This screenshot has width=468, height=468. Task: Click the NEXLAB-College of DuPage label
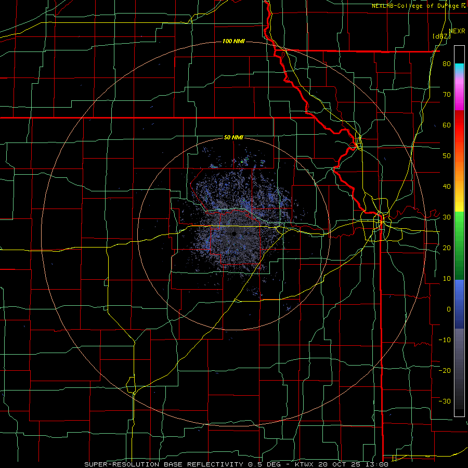point(418,6)
